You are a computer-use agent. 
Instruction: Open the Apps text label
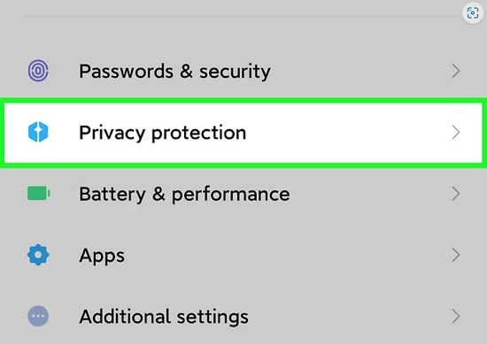102,256
